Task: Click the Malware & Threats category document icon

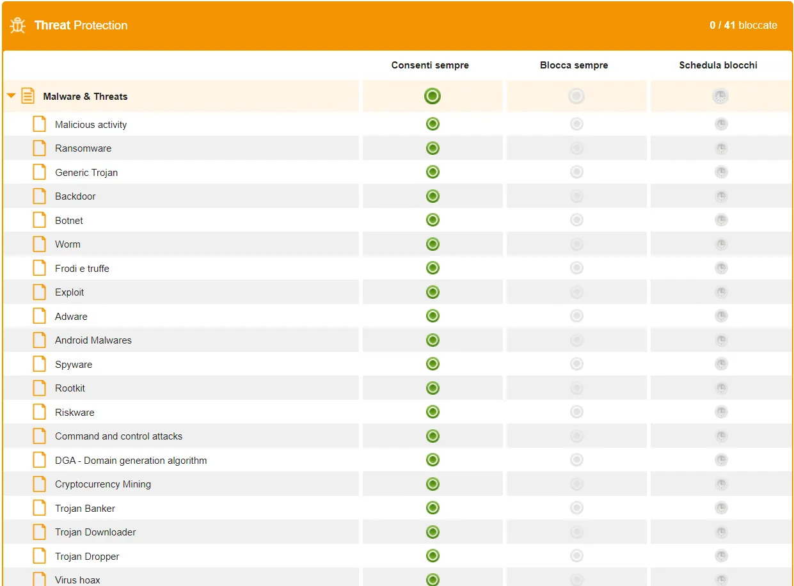Action: pos(28,96)
